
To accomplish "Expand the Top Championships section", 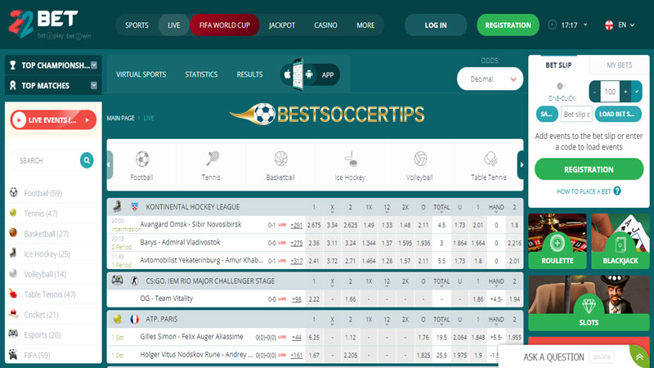I will 94,65.
